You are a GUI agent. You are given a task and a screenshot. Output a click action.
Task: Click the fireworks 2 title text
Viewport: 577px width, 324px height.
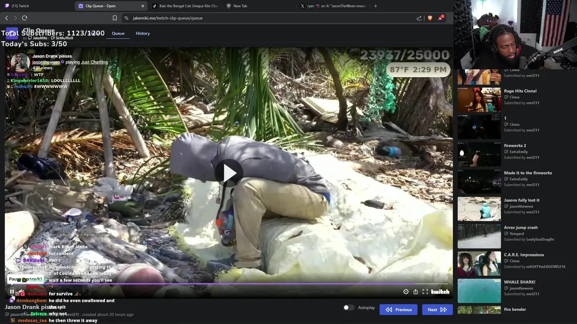point(515,145)
